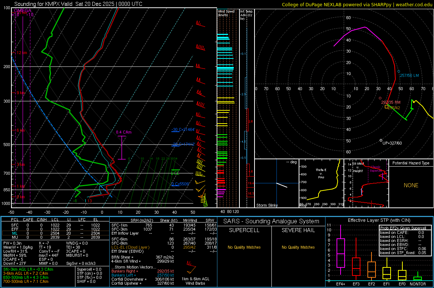The image size is (434, 288).
Task: Click the SigSvr = 0 m3/s3 value
Action: [x=81, y=263]
